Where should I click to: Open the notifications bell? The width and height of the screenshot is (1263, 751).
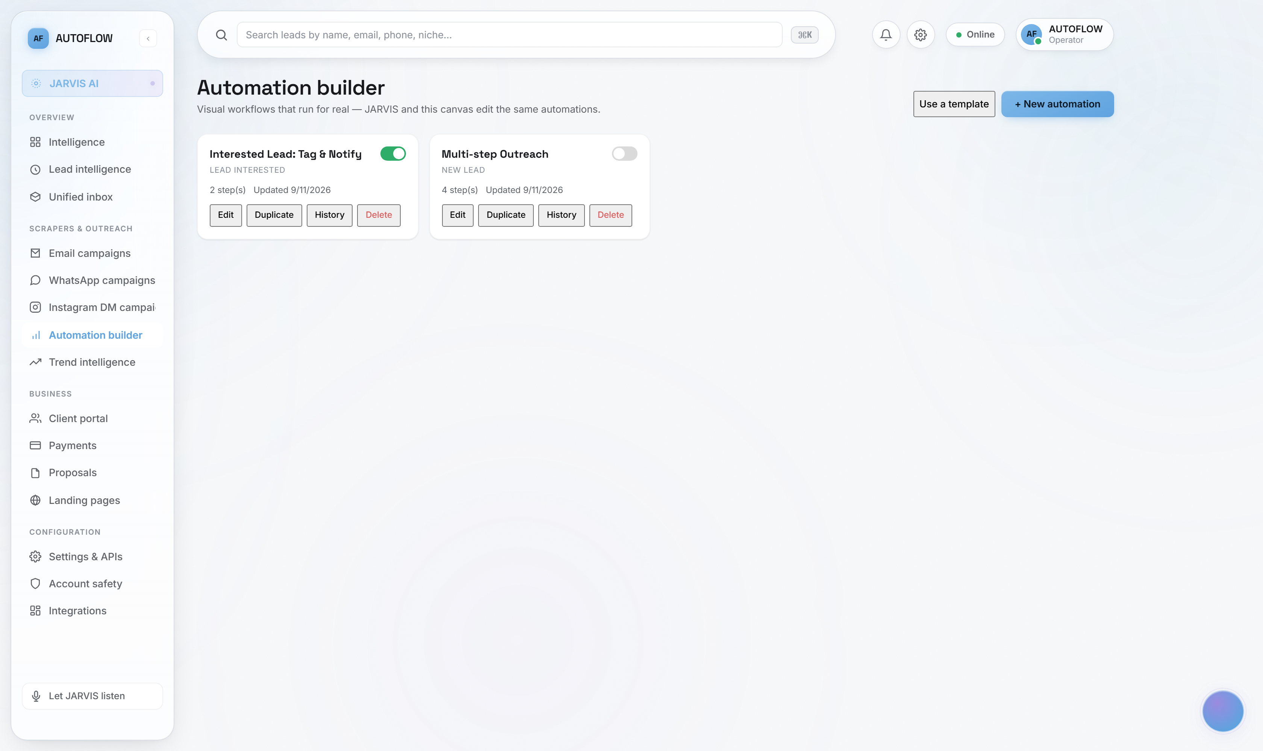point(886,35)
